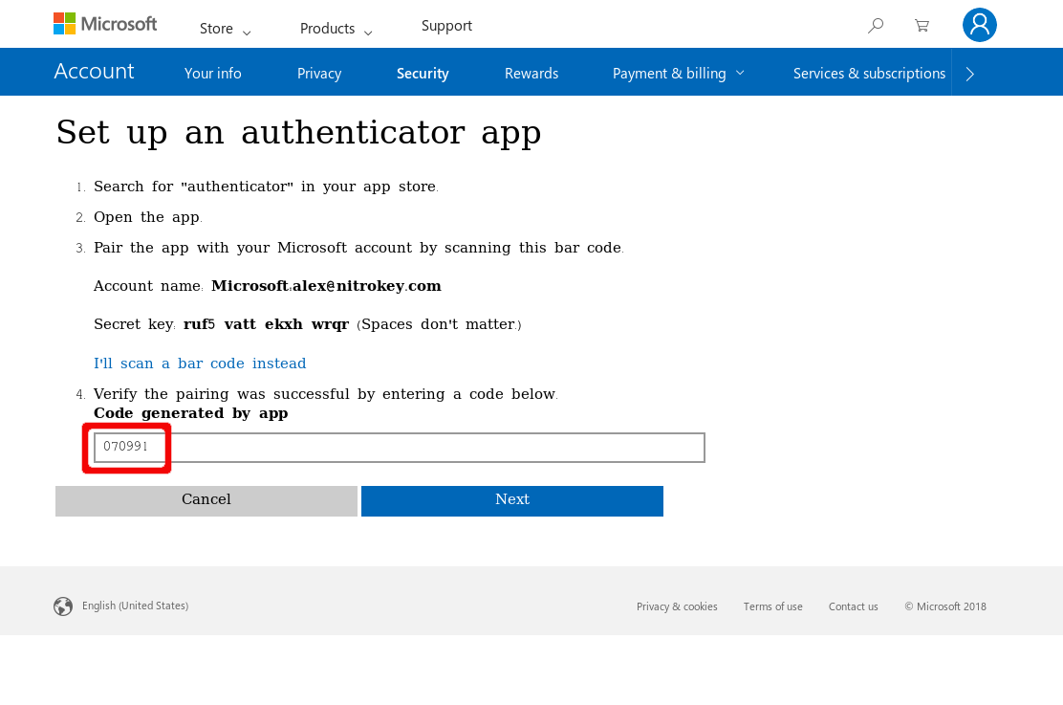The height and width of the screenshot is (705, 1063).
Task: Expand the Store dropdown menu
Action: coord(225,29)
